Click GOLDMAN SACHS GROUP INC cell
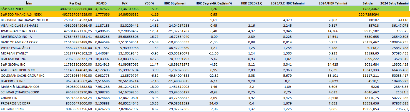 [x=23, y=76]
